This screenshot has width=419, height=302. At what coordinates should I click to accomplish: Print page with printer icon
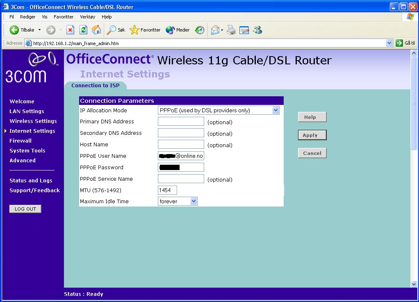pyautogui.click(x=231, y=30)
